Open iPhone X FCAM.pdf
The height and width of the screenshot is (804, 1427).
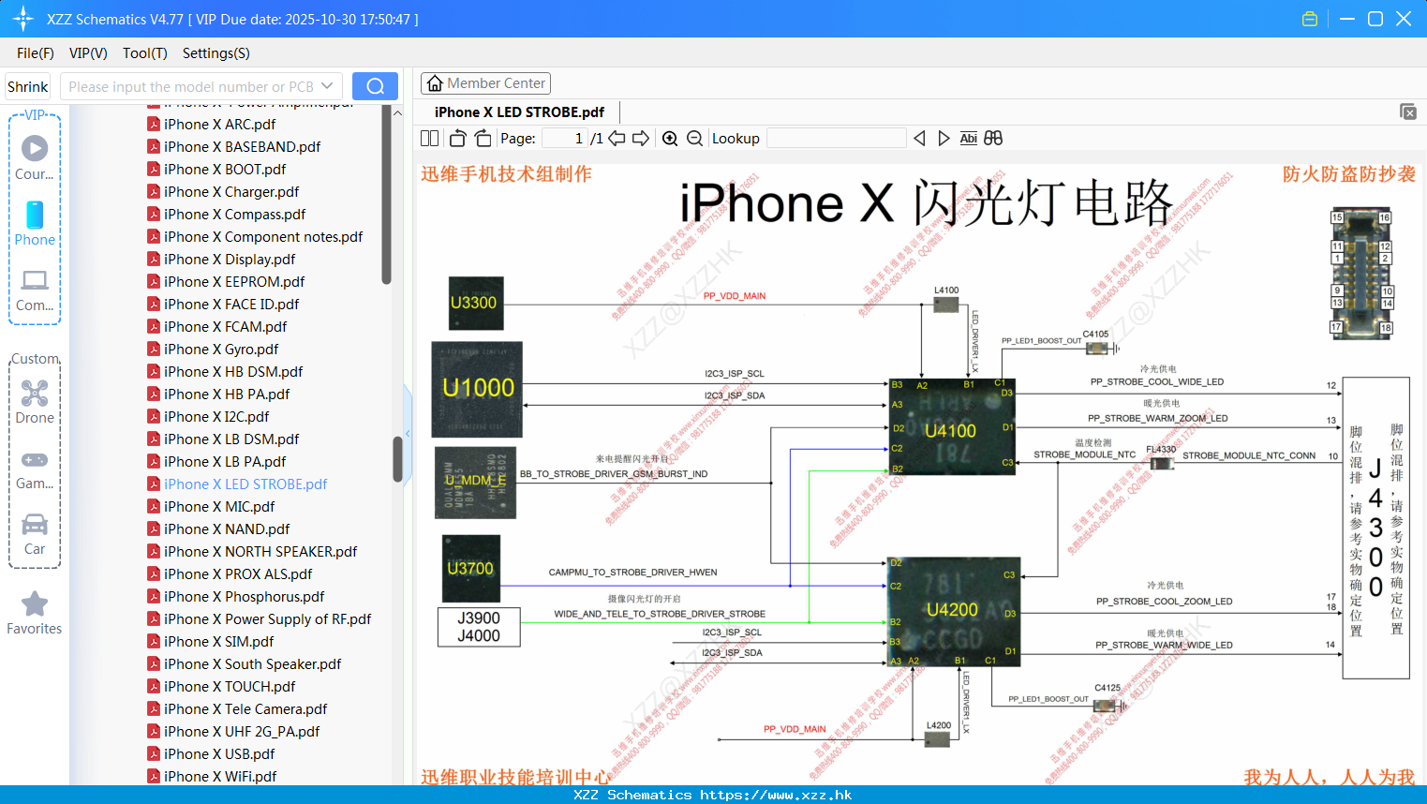click(225, 326)
